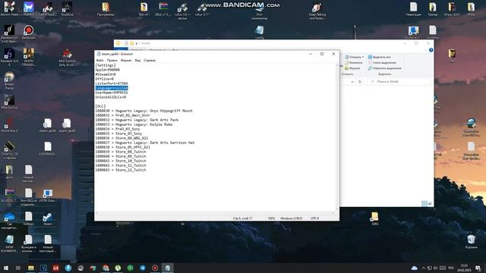Open Telegram from the taskbar

[x=143, y=268]
